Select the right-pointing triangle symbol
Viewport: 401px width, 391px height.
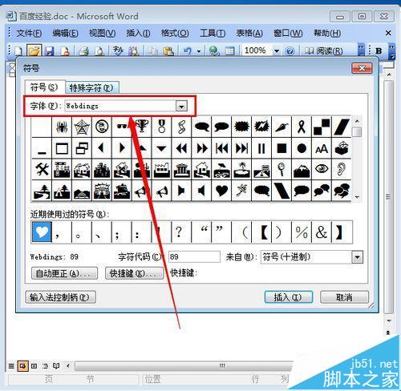[x=122, y=147]
